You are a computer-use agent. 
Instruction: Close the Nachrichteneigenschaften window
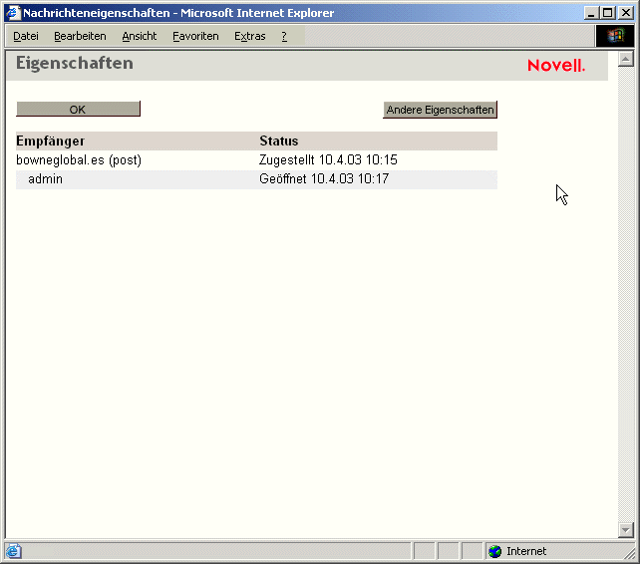point(626,13)
